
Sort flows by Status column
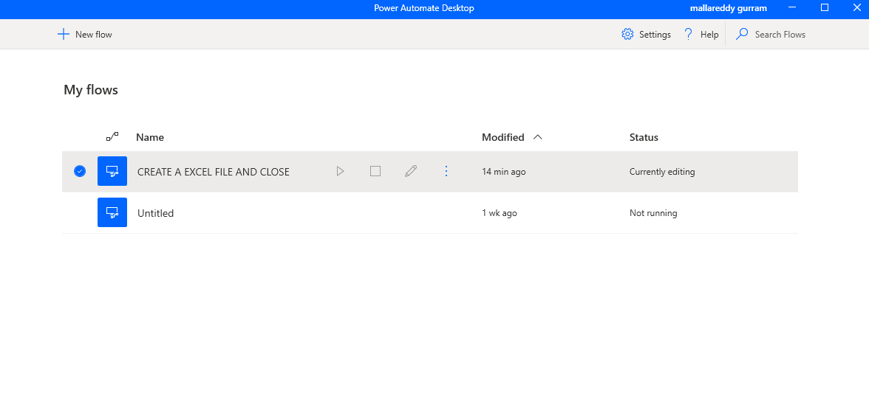tap(644, 137)
